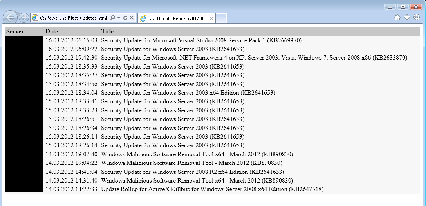Image resolution: width=426 pixels, height=206 pixels.
Task: Click the magnifier search icon in address bar
Action: click(x=113, y=18)
